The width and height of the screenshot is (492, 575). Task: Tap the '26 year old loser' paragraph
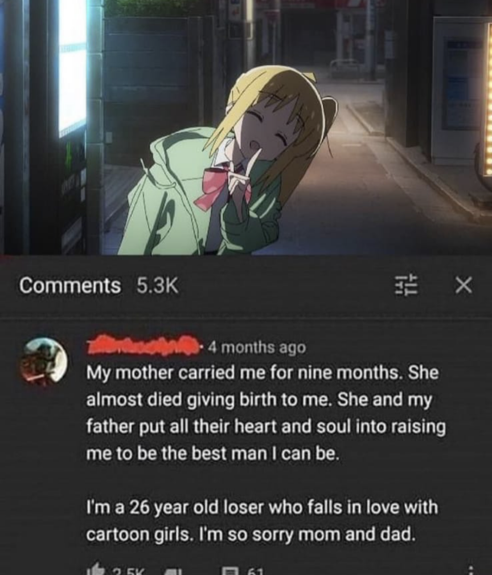262,521
